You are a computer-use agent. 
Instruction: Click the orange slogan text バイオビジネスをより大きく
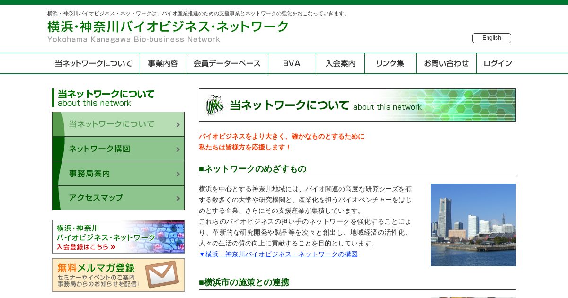coord(282,136)
